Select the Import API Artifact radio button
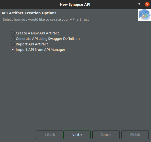Image resolution: width=151 pixels, height=142 pixels. 13,44
